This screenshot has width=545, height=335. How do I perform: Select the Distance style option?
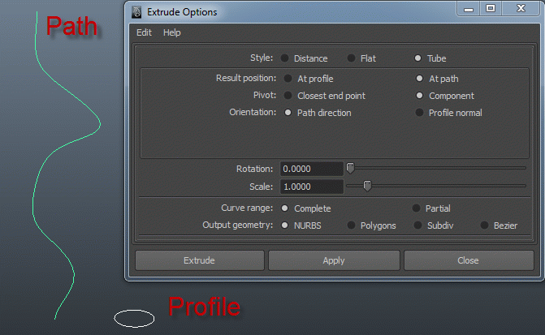(x=285, y=58)
